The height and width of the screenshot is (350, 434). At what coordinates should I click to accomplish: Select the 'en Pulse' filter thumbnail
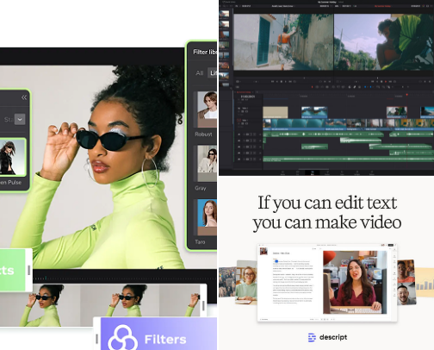(x=13, y=157)
